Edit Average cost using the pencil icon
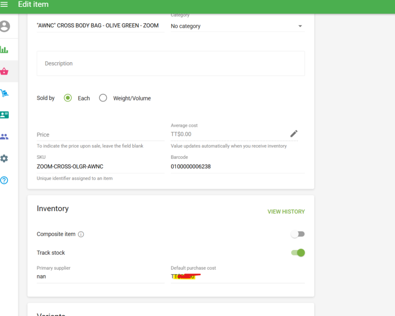Screen dimensions: 395x316 coord(294,133)
